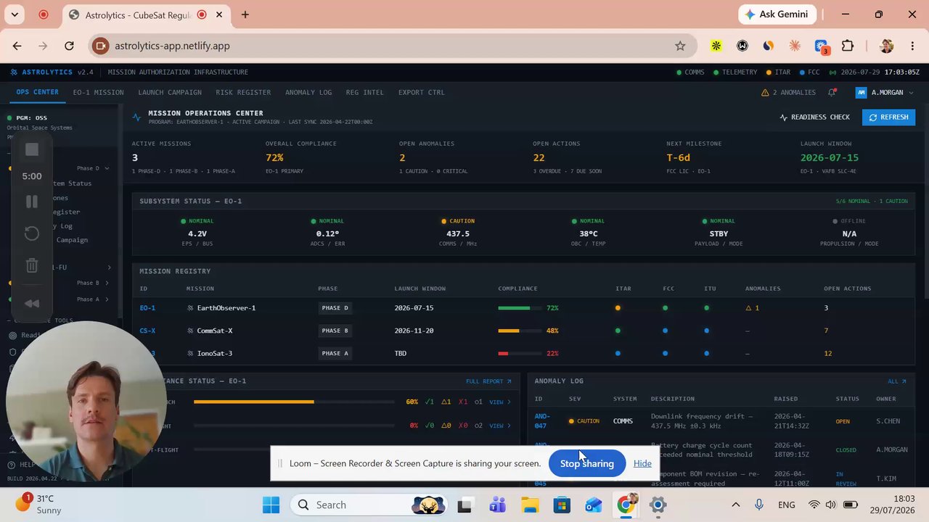Viewport: 929px width, 522px height.
Task: Open the blue extension with badge 3
Action: tap(822, 46)
